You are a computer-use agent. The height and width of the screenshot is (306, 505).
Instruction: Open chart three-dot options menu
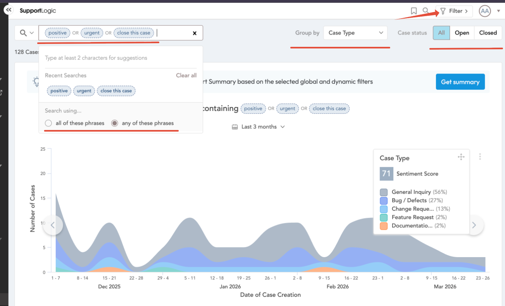coord(480,157)
